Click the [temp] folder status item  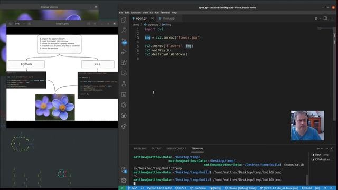(x=215, y=188)
